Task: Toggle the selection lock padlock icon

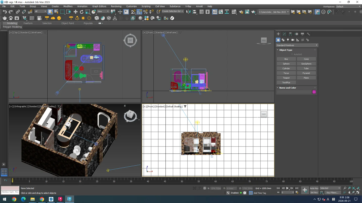Action: (200, 188)
